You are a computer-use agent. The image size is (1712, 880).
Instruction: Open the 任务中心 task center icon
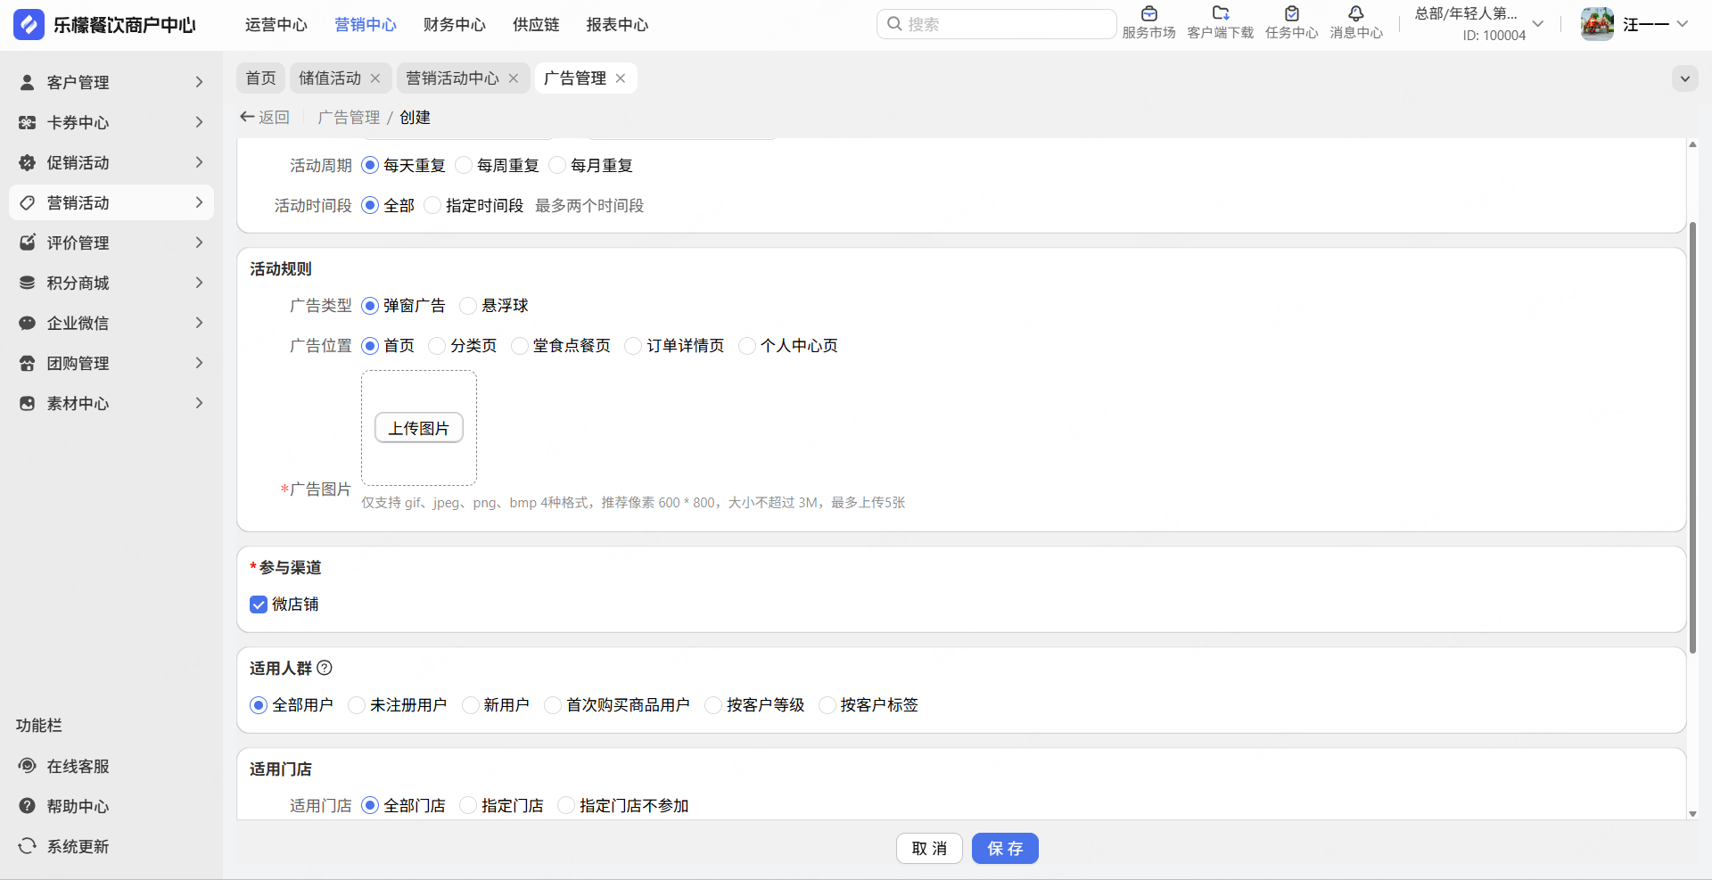[1291, 14]
